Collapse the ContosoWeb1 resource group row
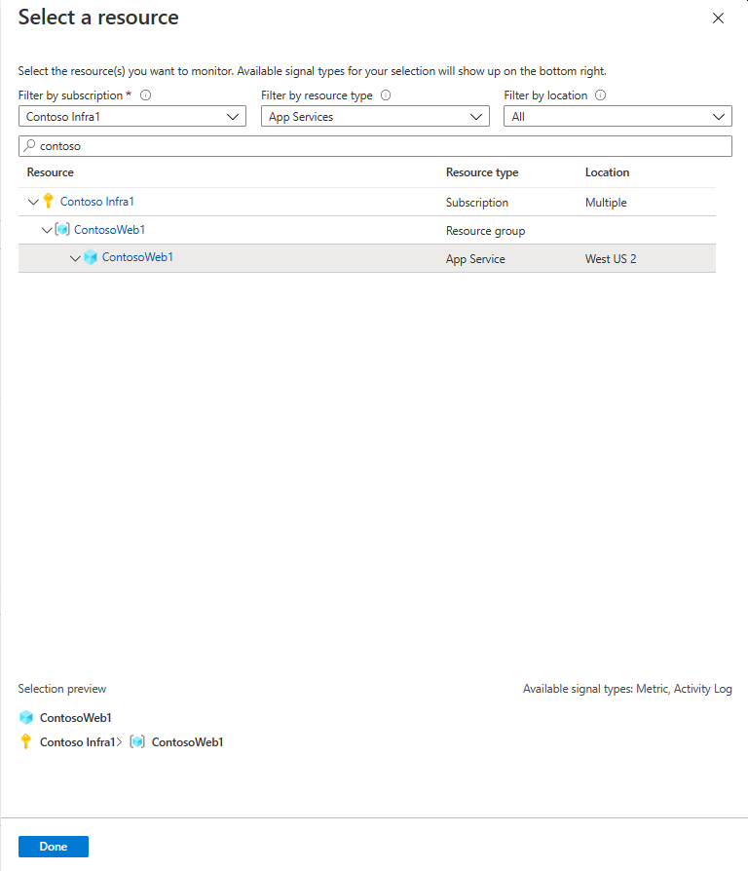Viewport: 748px width, 871px height. (47, 229)
